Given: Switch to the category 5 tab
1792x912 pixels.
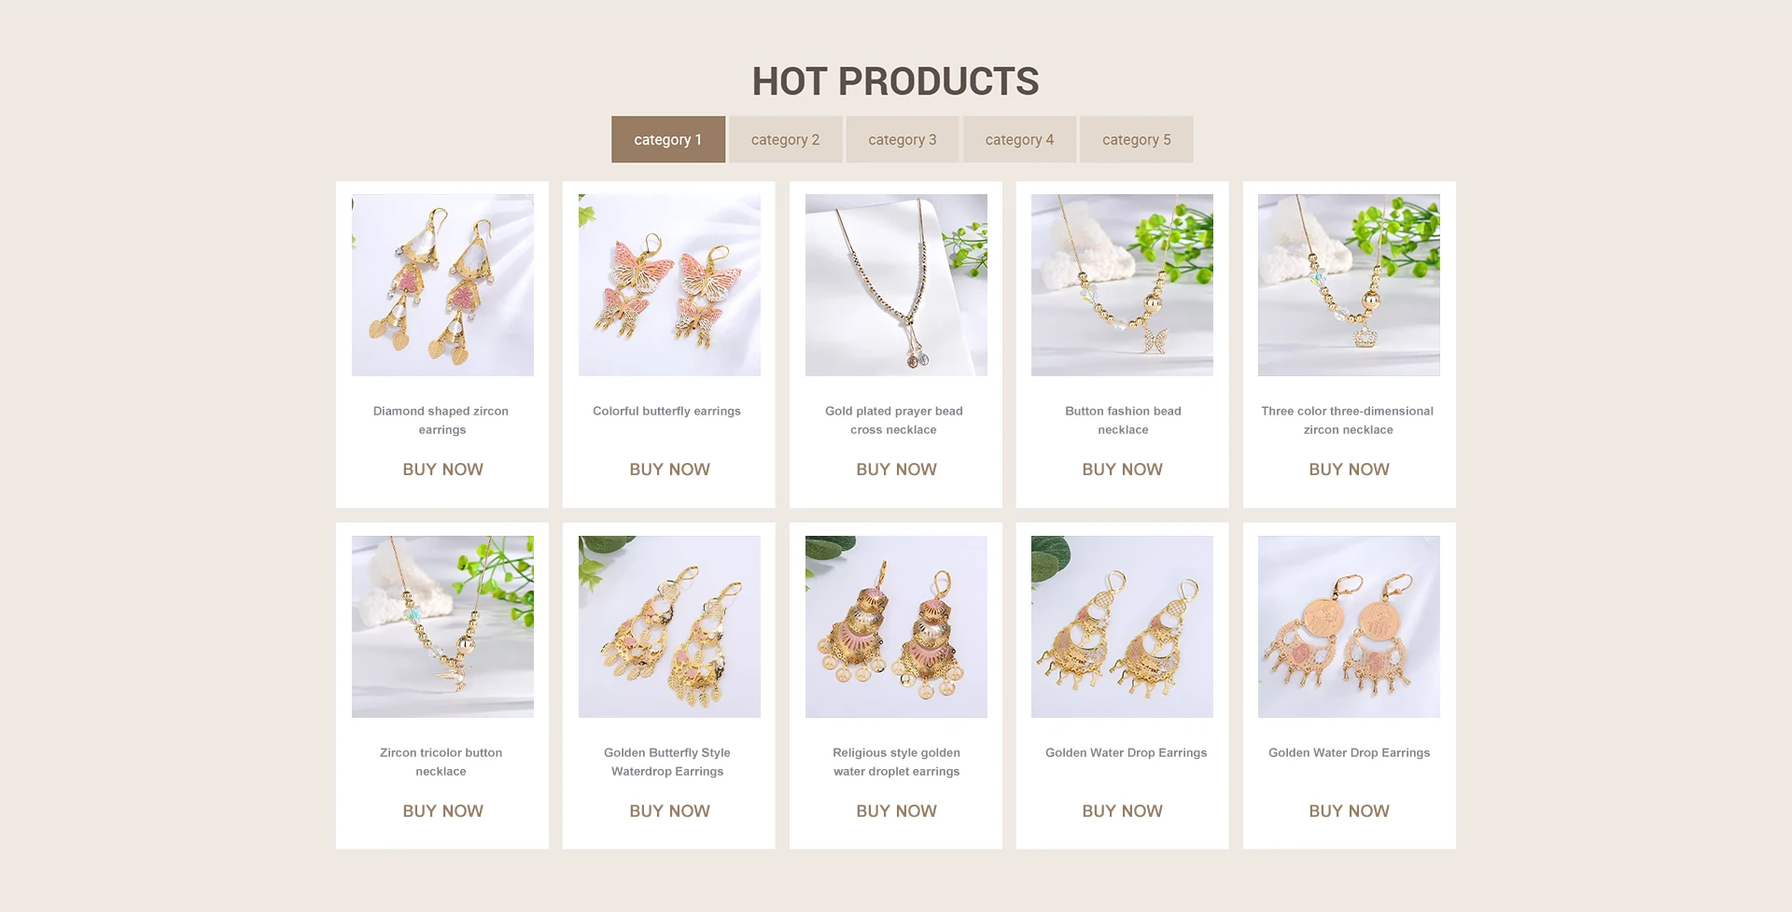Looking at the screenshot, I should tap(1136, 139).
